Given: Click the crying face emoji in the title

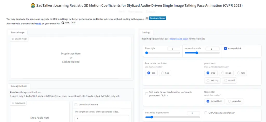Looking at the screenshot, I should tap(33, 6).
